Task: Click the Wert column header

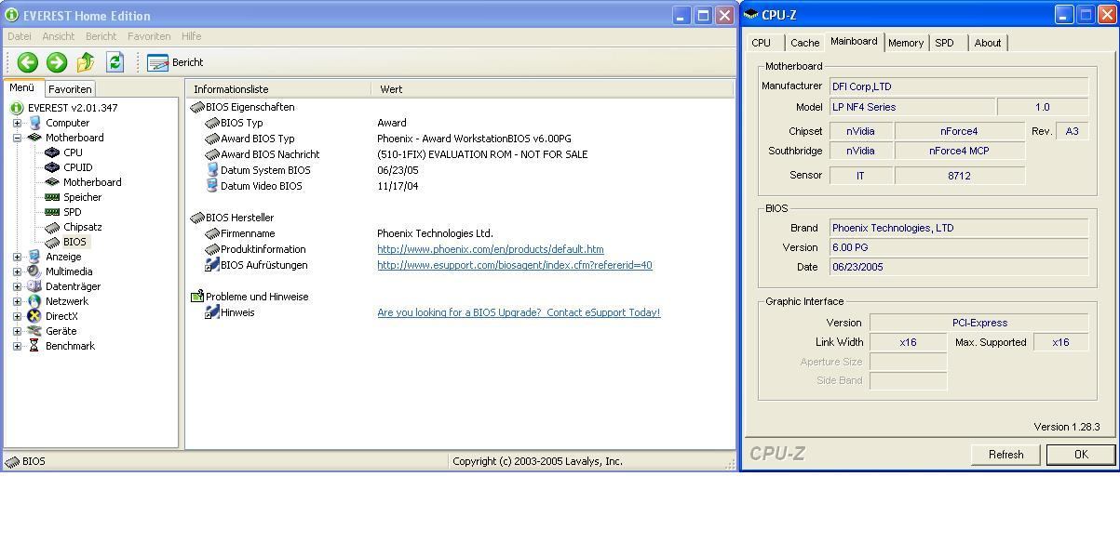Action: tap(553, 89)
